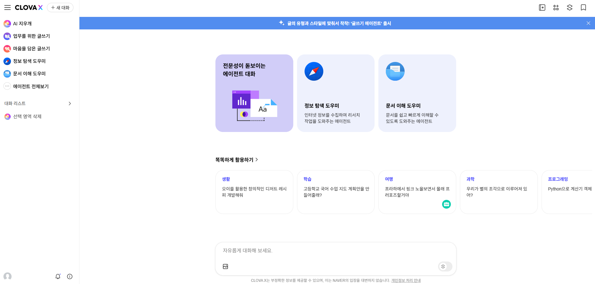Open the bookmark icon in top bar
The height and width of the screenshot is (284, 595).
[x=583, y=8]
